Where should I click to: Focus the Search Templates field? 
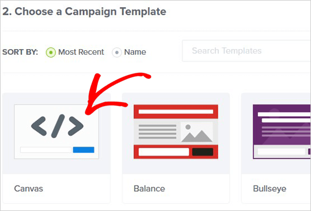point(246,51)
